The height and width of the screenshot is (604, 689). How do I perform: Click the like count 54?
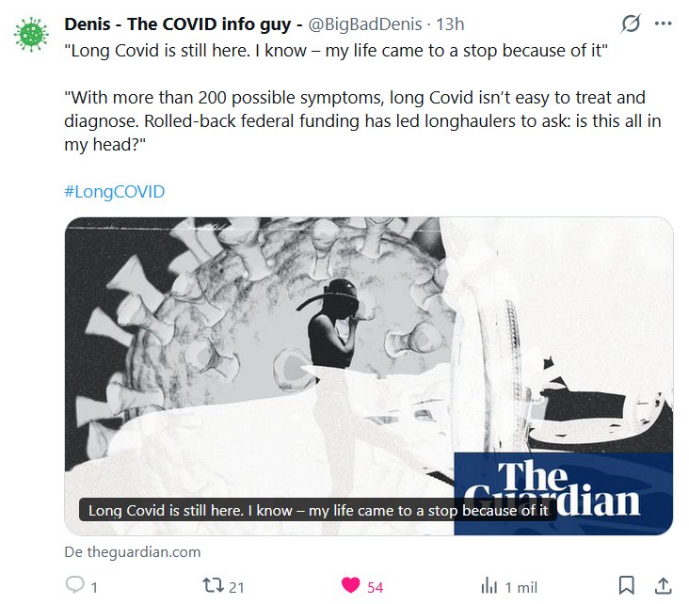[376, 587]
